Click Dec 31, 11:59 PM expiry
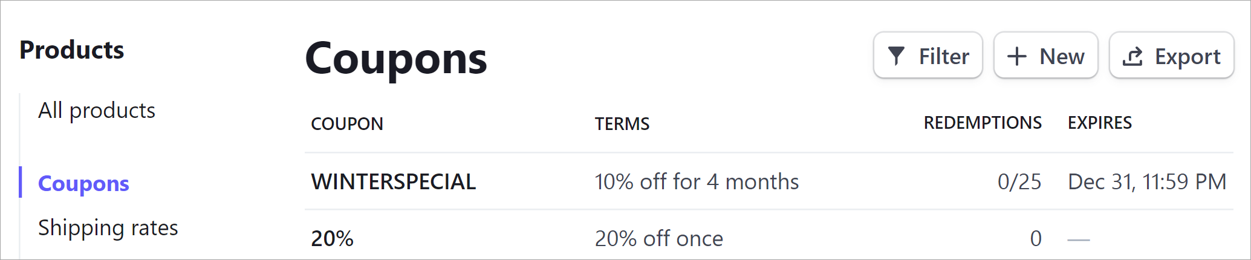The width and height of the screenshot is (1251, 260). pos(1147,181)
